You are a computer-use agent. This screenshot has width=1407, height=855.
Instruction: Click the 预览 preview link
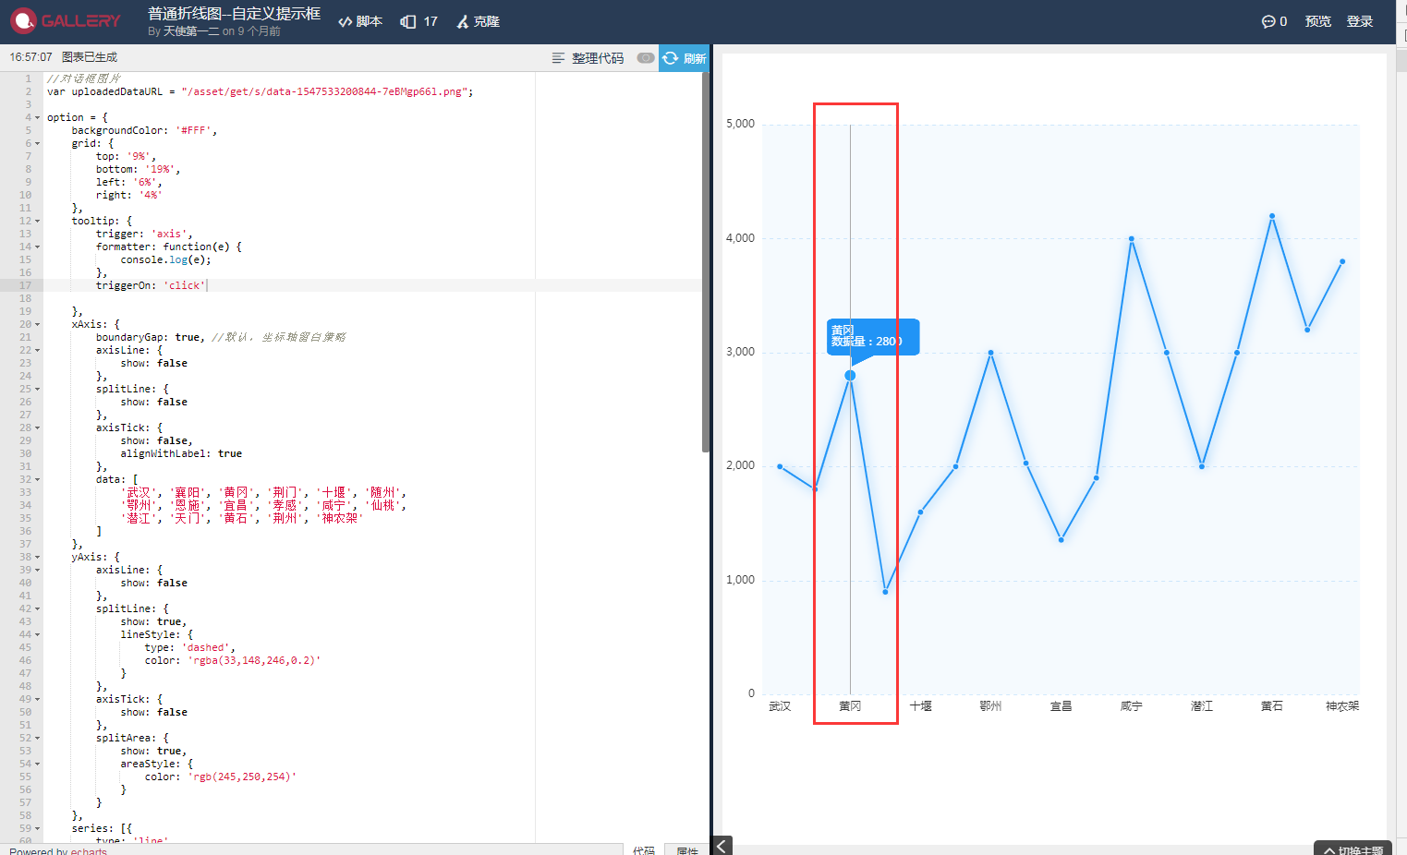1317,20
